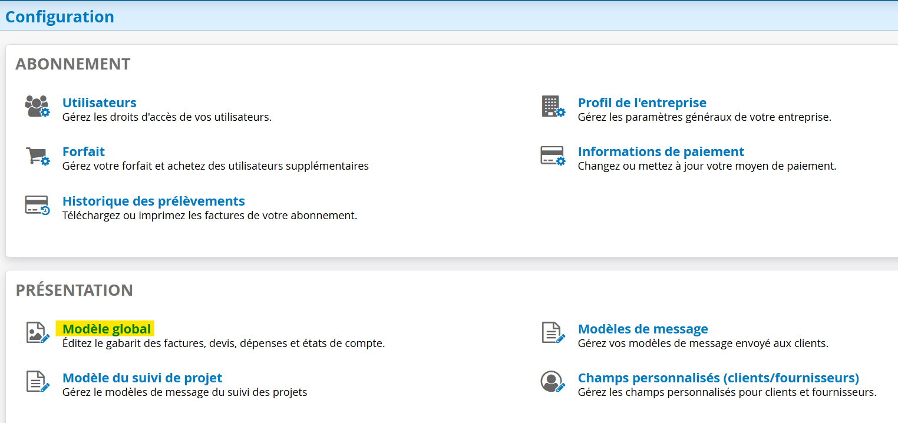The height and width of the screenshot is (423, 898).
Task: Click the Modèle du suivi de projet document icon
Action: tap(38, 382)
